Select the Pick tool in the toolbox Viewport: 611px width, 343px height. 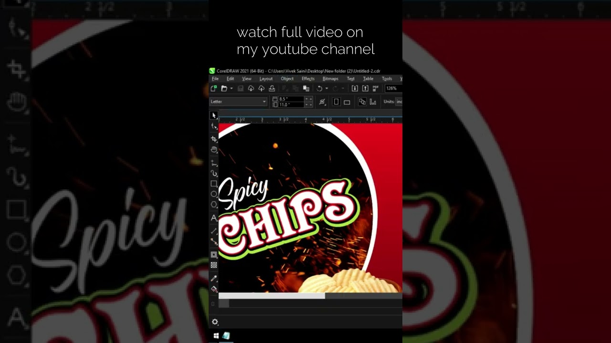click(x=214, y=115)
